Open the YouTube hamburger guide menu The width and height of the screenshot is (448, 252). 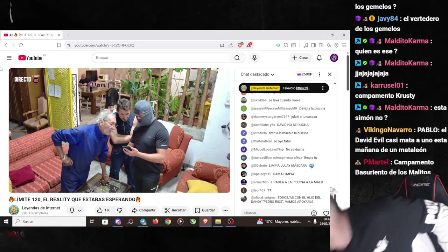tap(9, 58)
